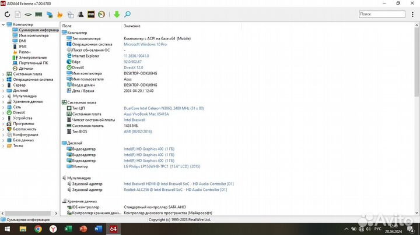
Task: Open the three-dot menu near search
Action: coord(412,15)
